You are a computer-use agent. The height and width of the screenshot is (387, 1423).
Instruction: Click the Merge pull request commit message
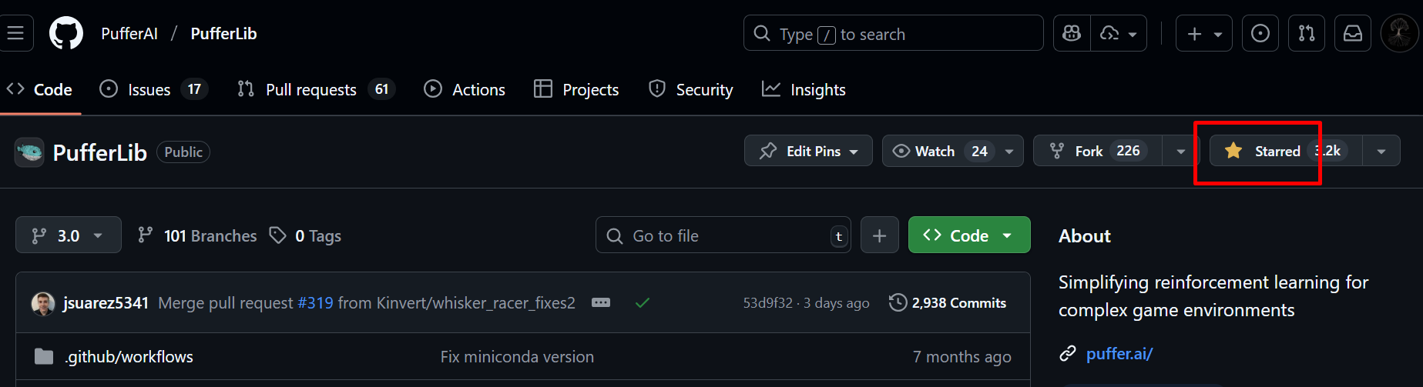click(226, 303)
